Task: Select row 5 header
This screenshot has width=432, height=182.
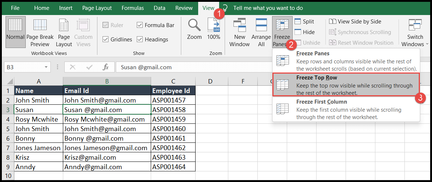Action: [8, 129]
